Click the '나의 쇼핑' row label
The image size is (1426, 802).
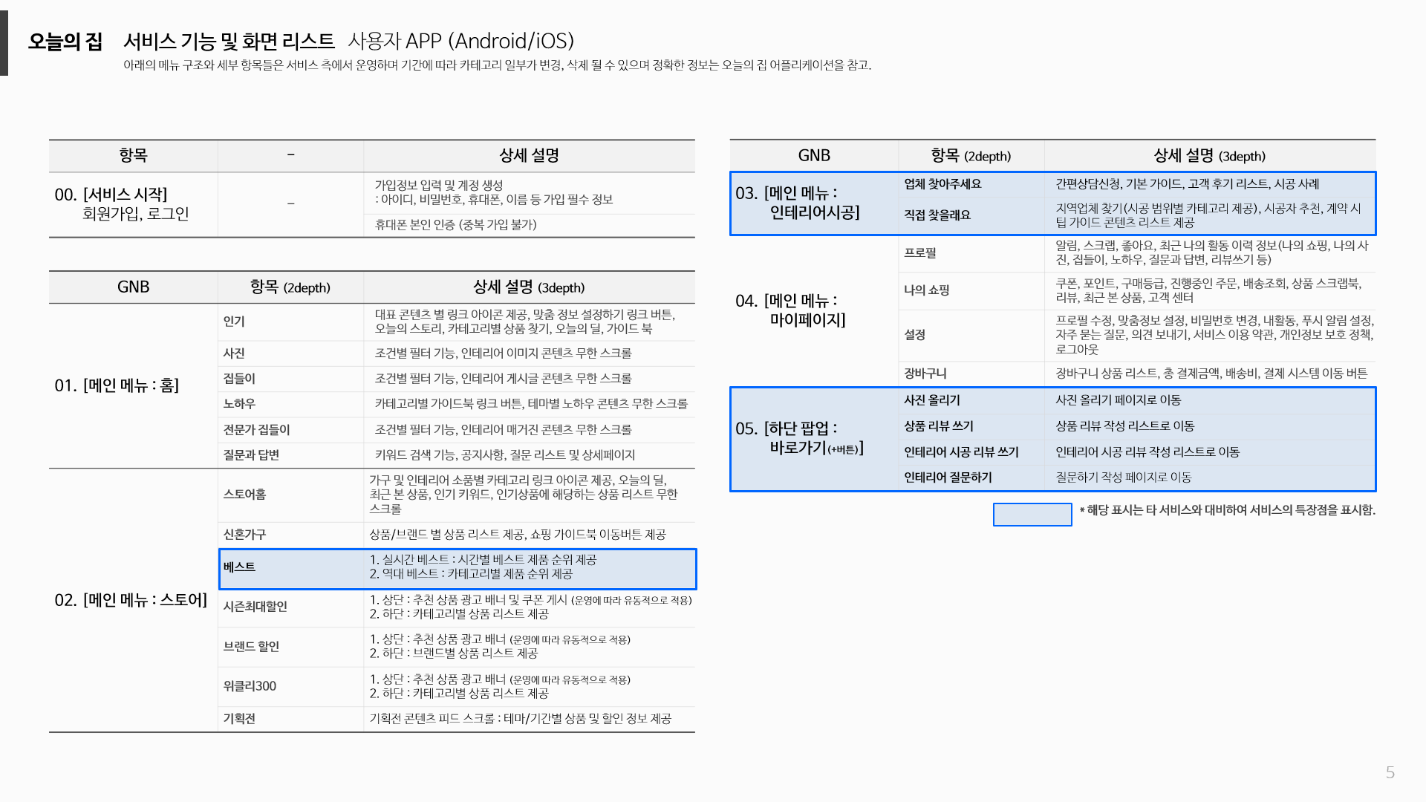point(926,290)
